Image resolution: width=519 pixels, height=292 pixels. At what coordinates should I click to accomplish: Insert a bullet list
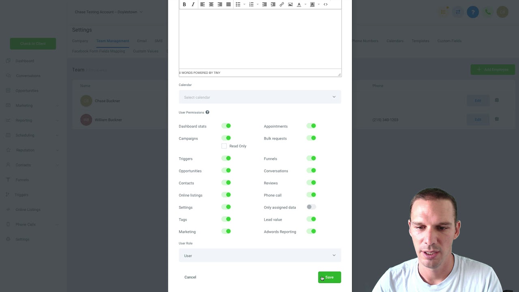pos(238,4)
